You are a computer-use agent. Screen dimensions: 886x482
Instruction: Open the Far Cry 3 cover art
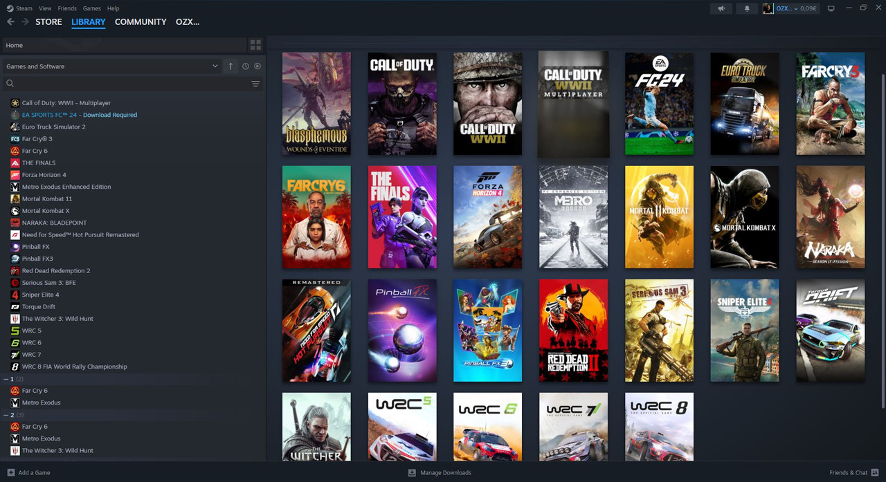831,104
